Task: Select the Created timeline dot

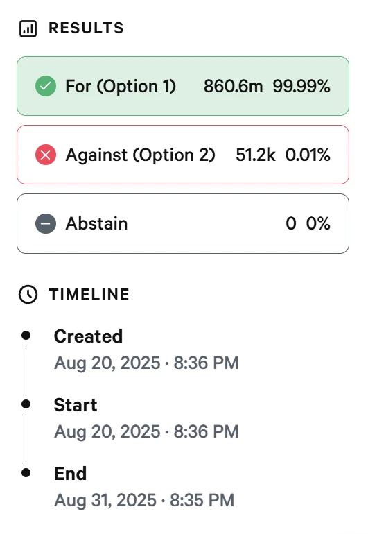Action: point(26,336)
